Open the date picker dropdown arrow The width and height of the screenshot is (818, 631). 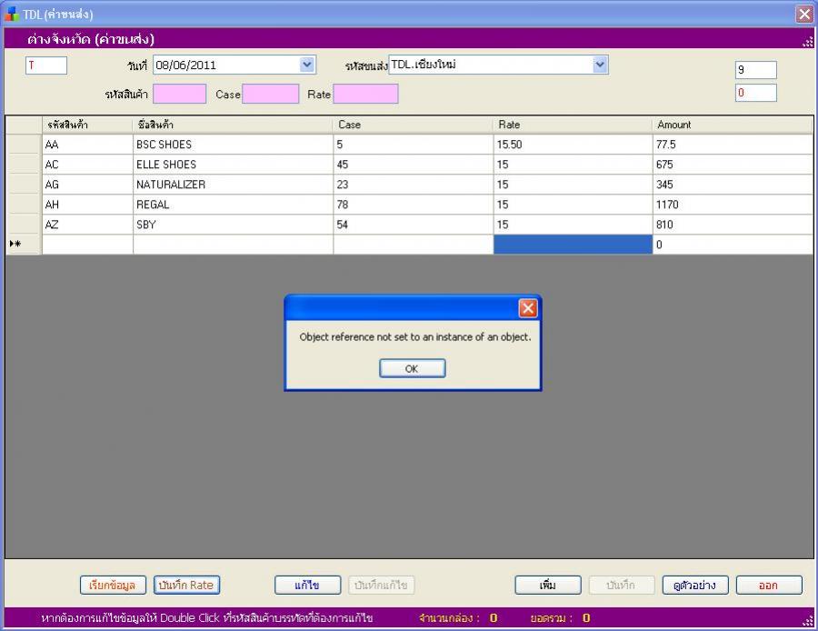(307, 65)
